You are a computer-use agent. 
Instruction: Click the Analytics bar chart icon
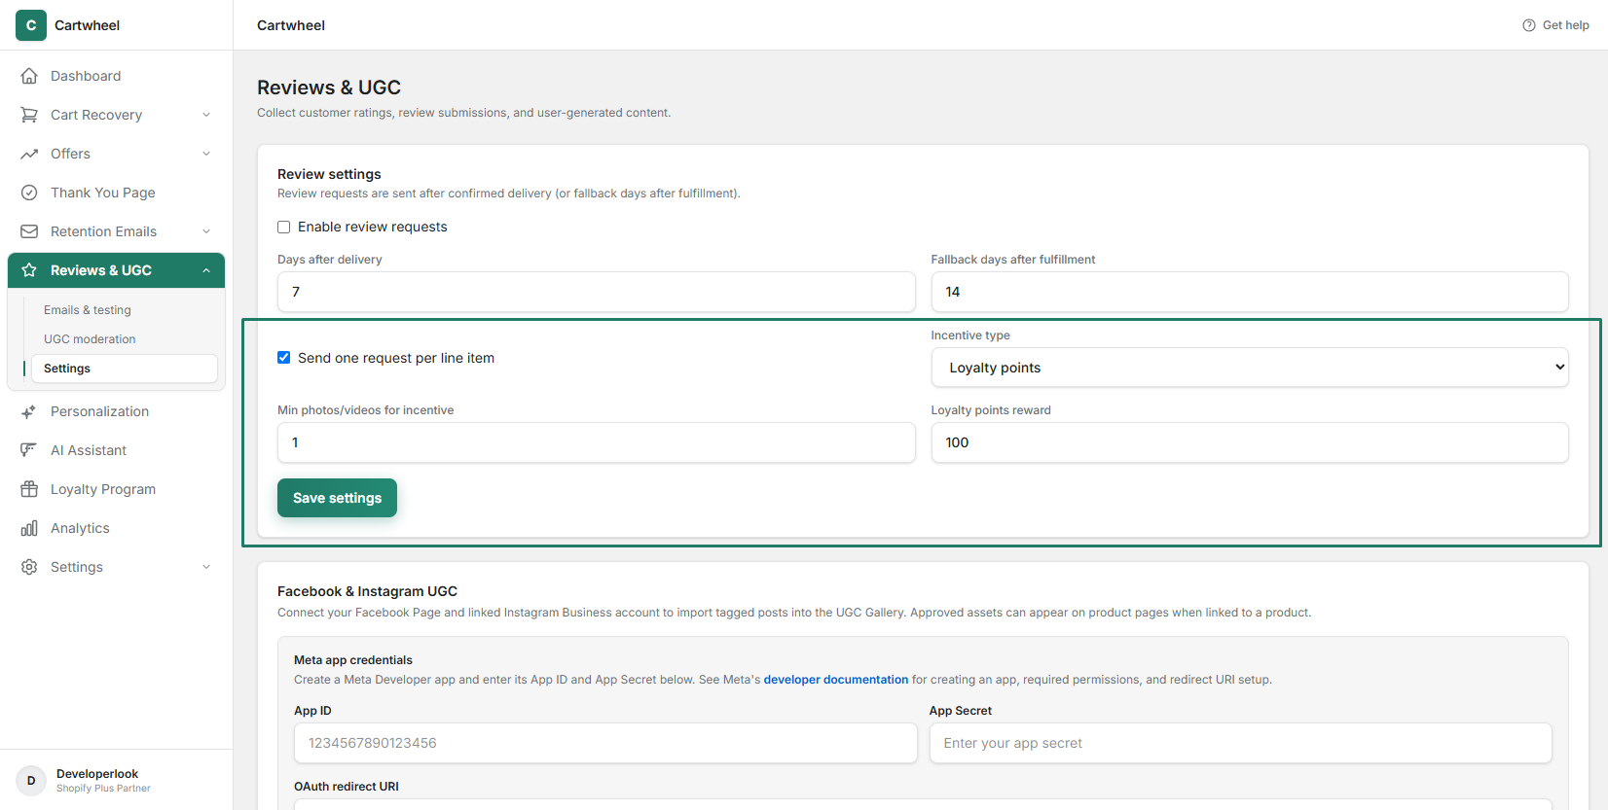[x=29, y=528]
